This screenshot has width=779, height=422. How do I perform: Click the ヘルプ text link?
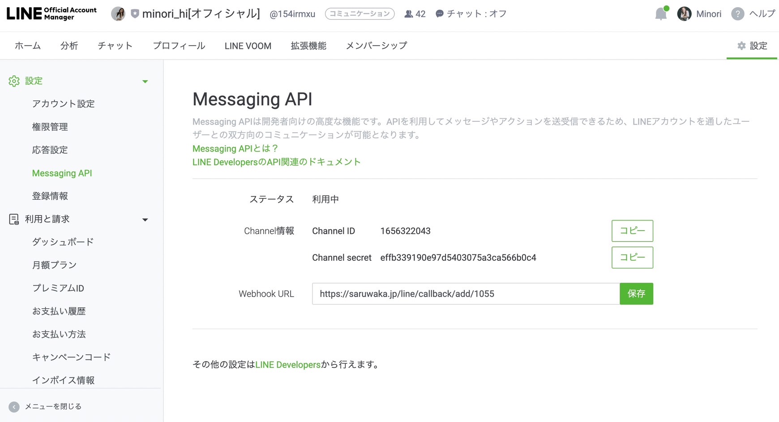pos(762,14)
